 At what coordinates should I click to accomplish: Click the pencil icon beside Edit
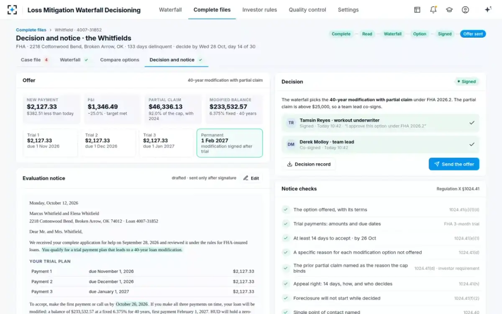[246, 178]
